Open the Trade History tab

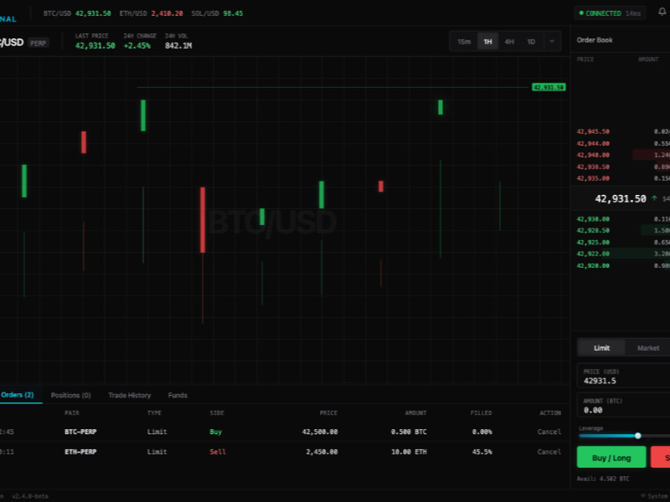click(x=129, y=395)
